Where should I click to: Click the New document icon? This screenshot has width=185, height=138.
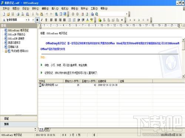tap(4, 14)
